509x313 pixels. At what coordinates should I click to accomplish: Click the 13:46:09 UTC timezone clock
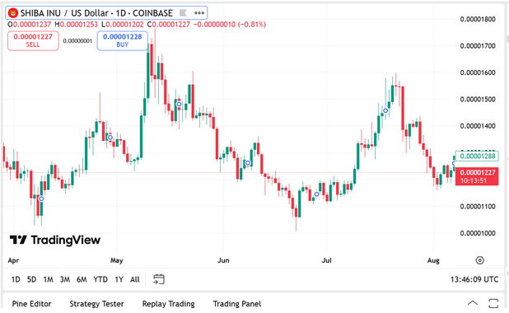click(x=474, y=279)
